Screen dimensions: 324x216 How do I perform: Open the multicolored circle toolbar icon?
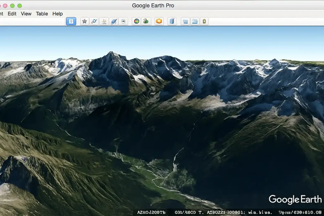(136, 21)
